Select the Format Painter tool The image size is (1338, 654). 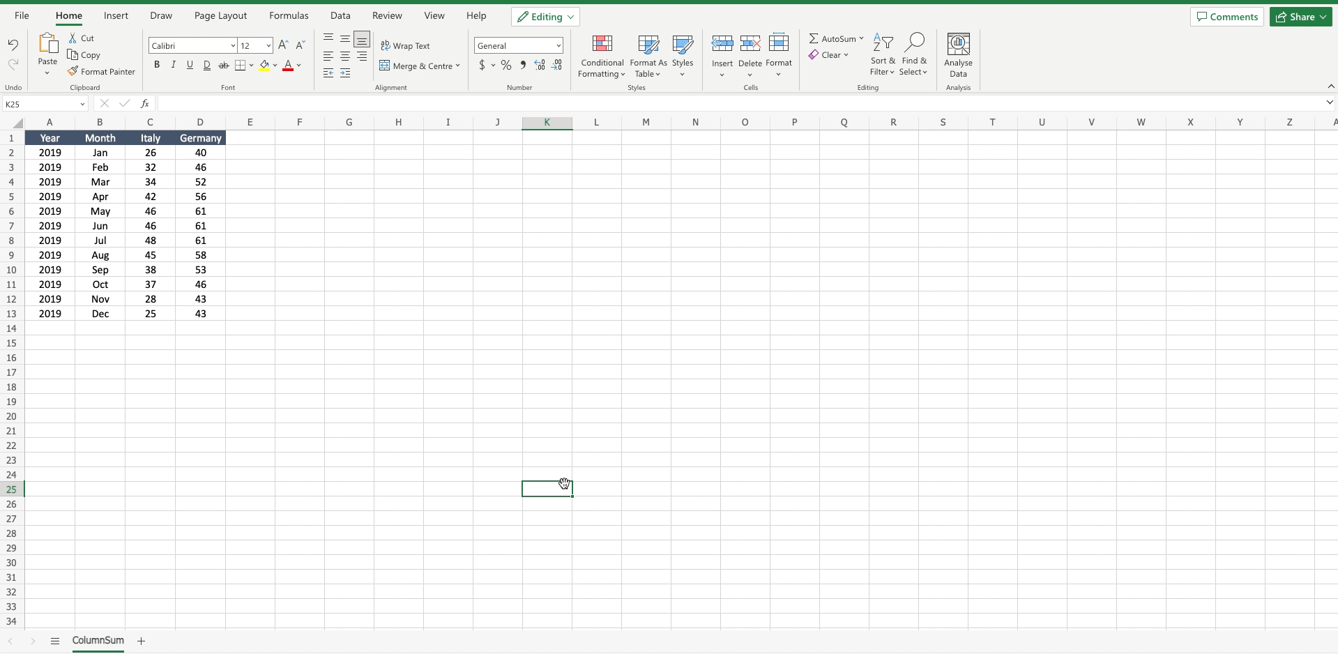click(102, 71)
